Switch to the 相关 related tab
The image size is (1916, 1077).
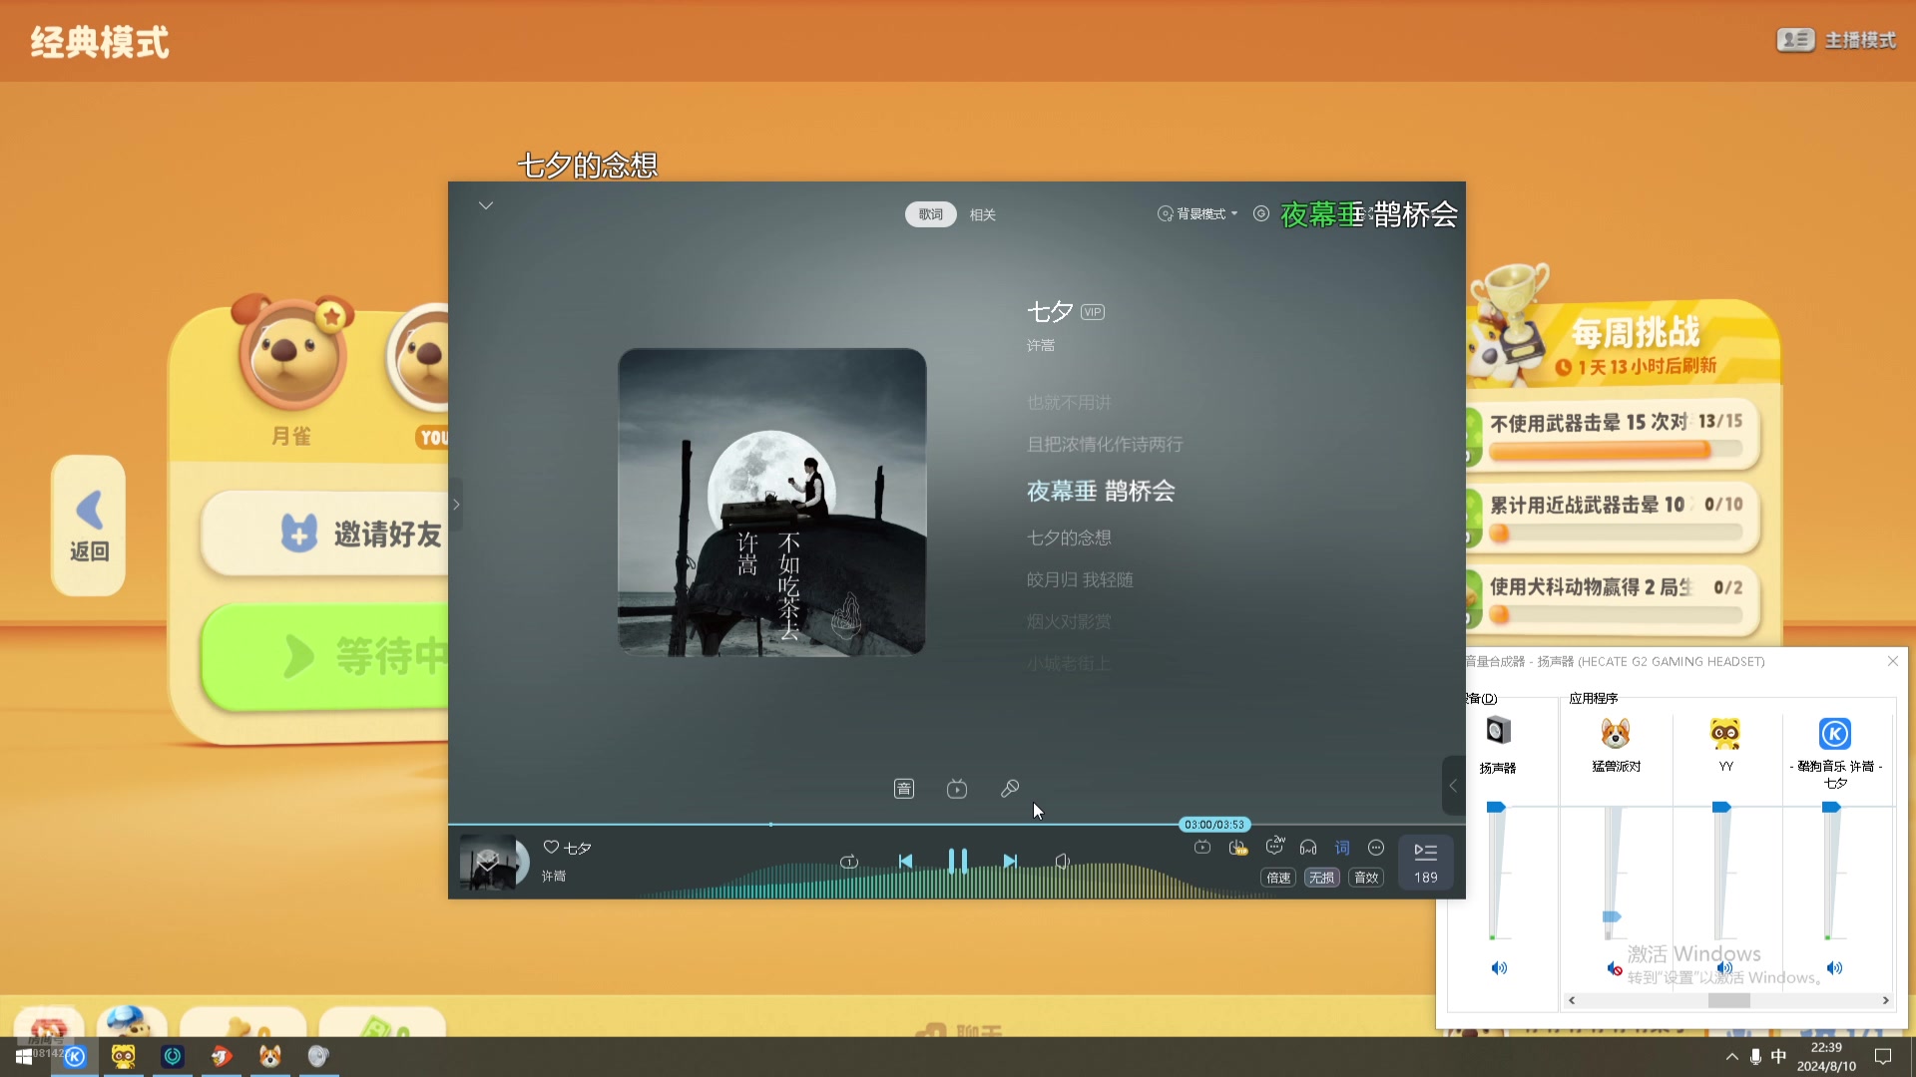click(x=983, y=214)
